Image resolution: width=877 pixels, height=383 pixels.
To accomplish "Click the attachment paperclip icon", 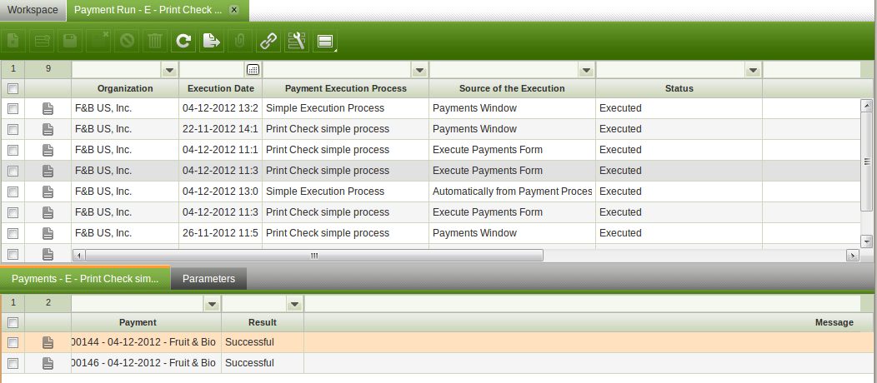I will [239, 40].
